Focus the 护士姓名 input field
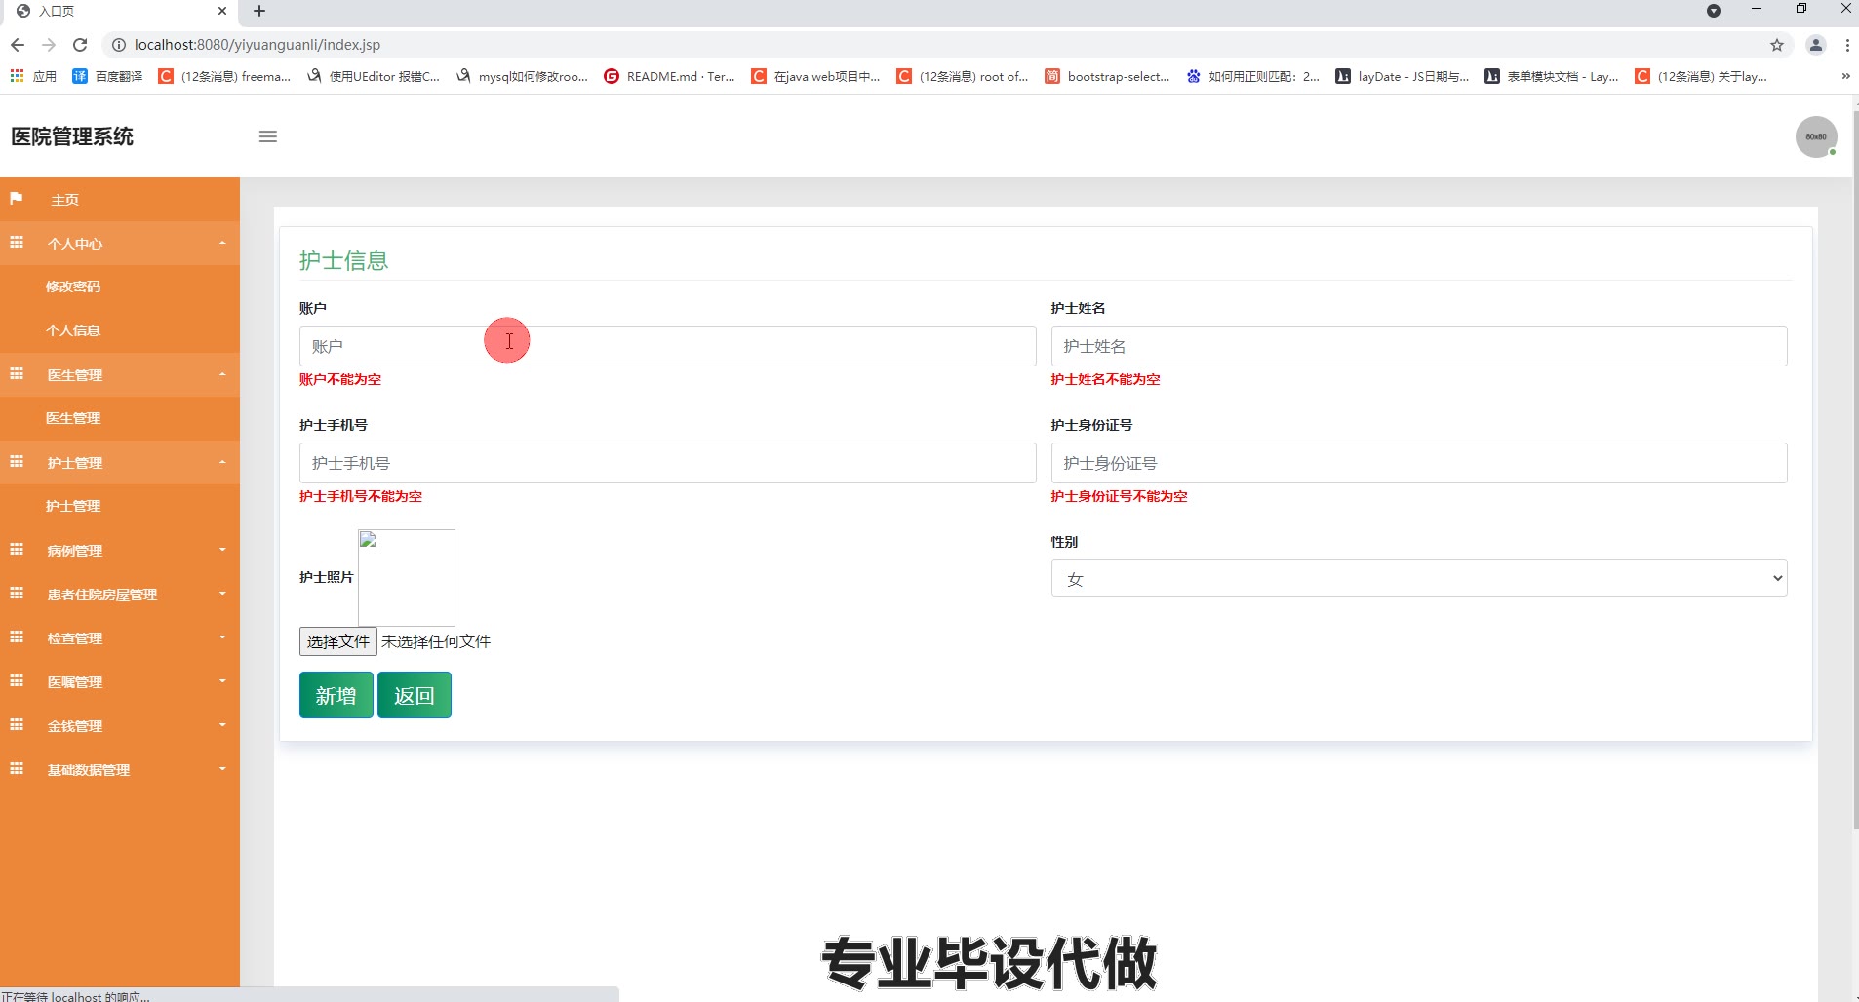This screenshot has width=1859, height=1002. [x=1419, y=346]
